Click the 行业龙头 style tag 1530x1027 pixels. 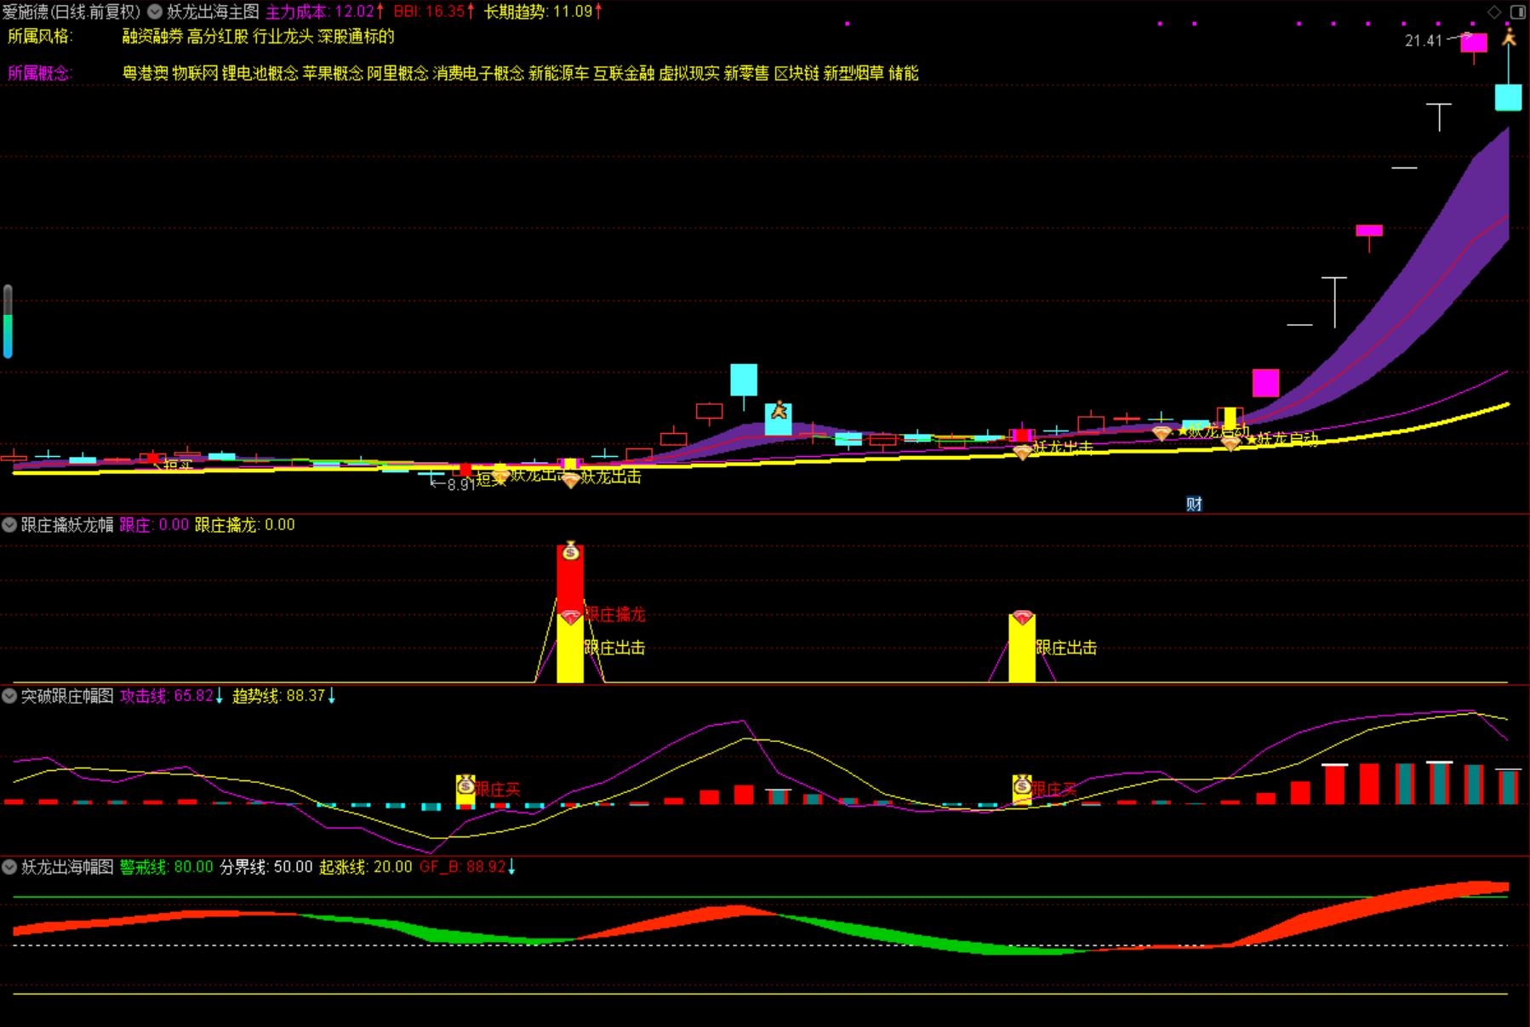pyautogui.click(x=283, y=37)
